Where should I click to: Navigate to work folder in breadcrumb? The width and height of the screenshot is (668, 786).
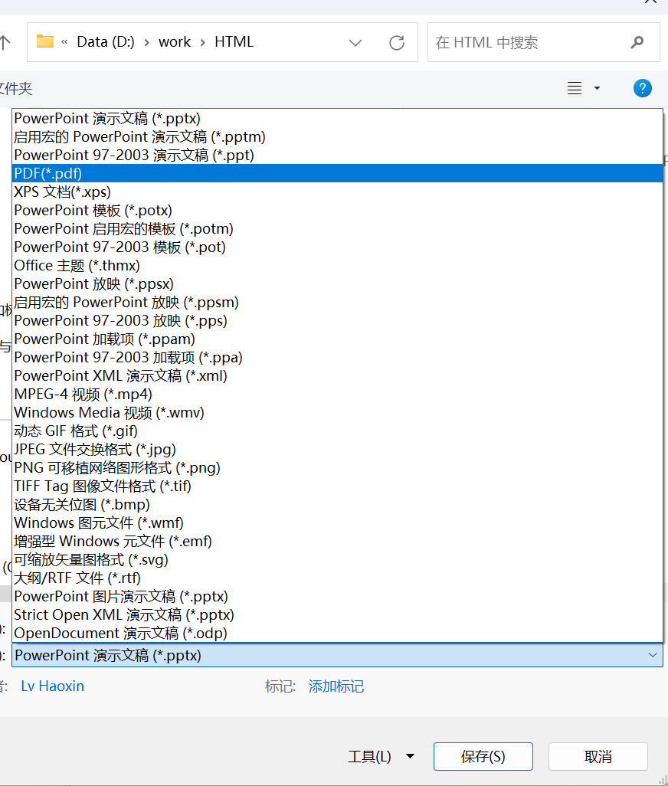(x=175, y=42)
